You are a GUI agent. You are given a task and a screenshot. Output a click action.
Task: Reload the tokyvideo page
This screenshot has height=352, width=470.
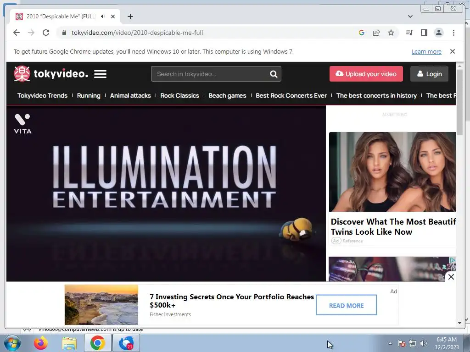click(46, 33)
